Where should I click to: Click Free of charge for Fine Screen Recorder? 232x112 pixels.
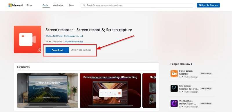(206, 88)
